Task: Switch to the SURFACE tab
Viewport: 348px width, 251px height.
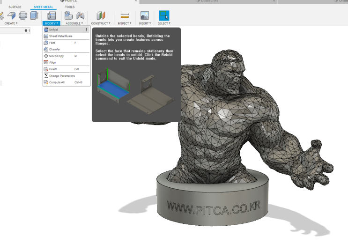Action: [15, 7]
